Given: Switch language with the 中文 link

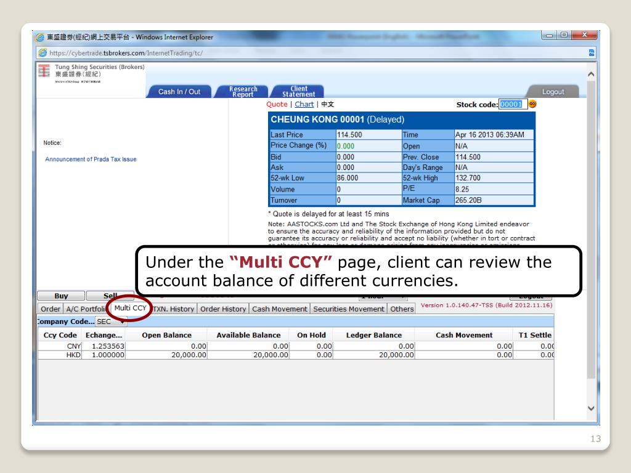Looking at the screenshot, I should (x=328, y=104).
